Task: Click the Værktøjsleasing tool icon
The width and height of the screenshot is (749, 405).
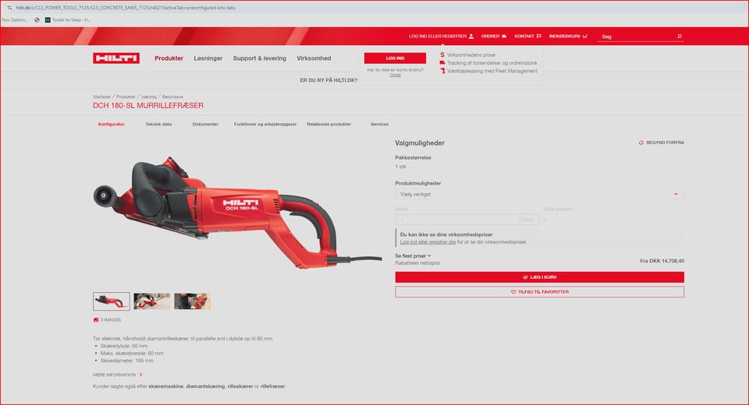Action: [x=443, y=71]
